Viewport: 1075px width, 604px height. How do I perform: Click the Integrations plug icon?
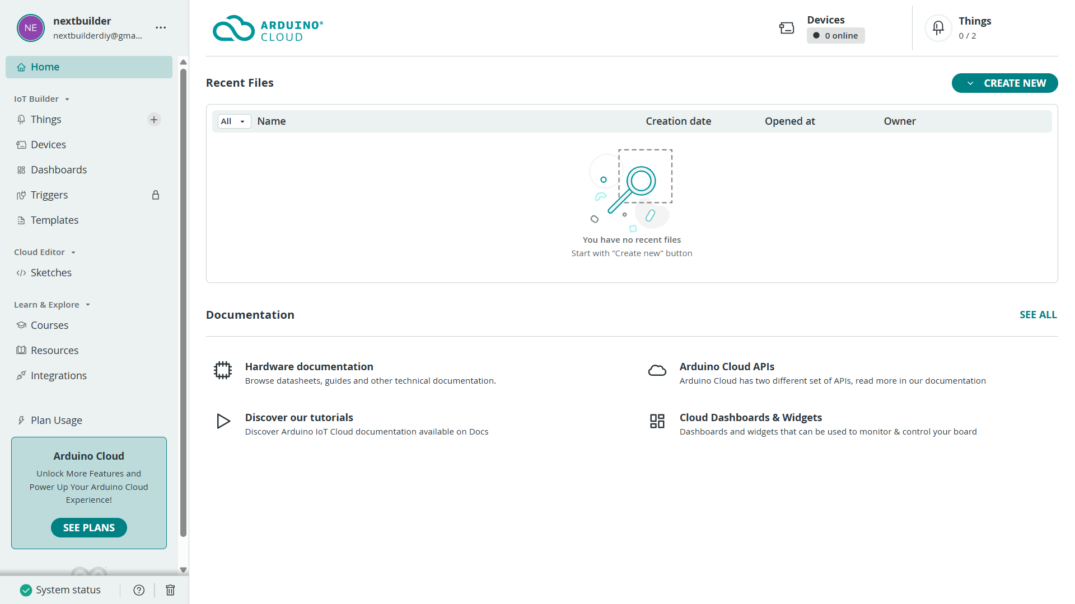coord(21,376)
